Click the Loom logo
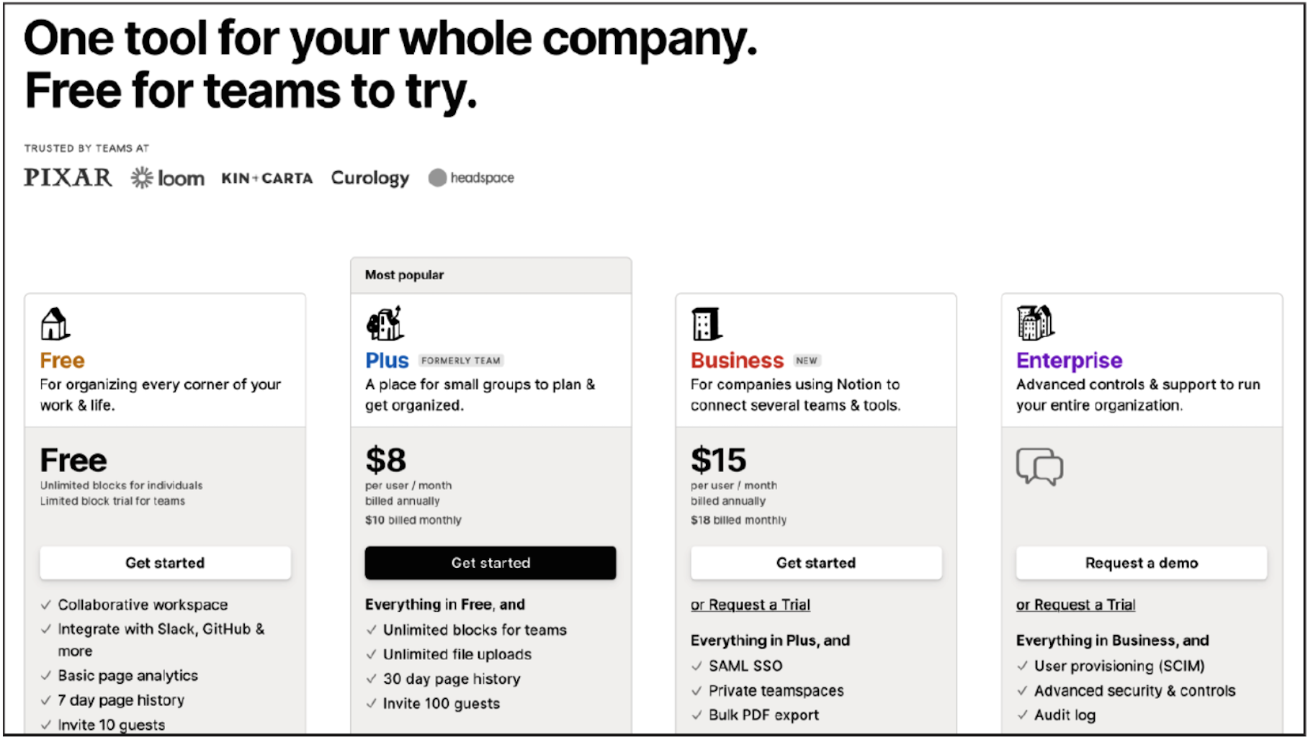The image size is (1308, 737). 168,178
